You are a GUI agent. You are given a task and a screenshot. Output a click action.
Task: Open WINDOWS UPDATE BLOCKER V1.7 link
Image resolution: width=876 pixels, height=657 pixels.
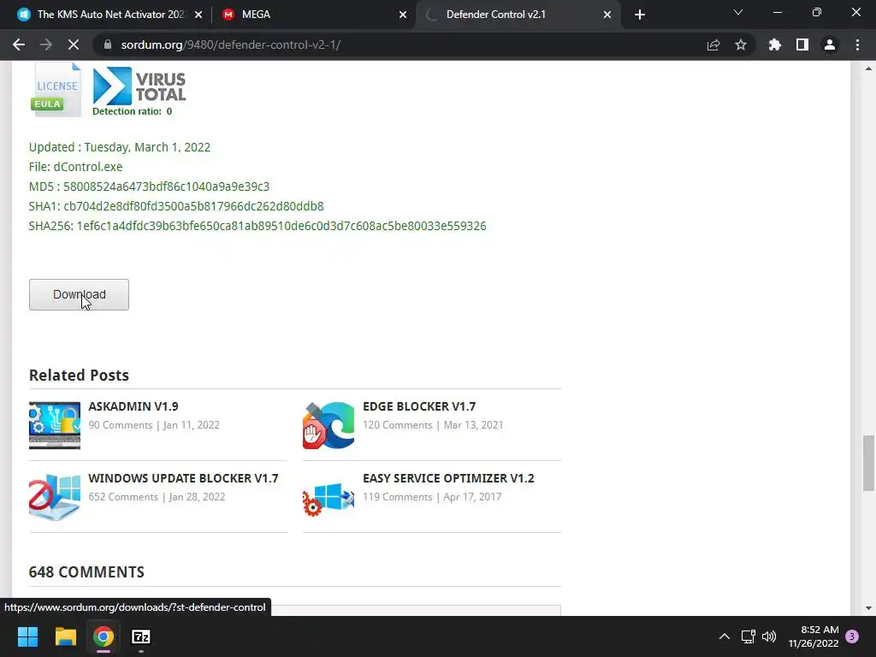click(x=183, y=478)
